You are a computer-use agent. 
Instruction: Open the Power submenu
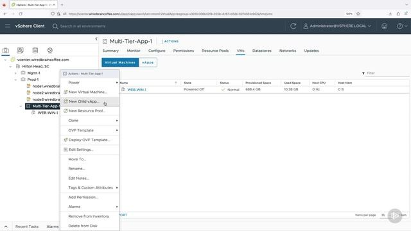[x=90, y=83]
